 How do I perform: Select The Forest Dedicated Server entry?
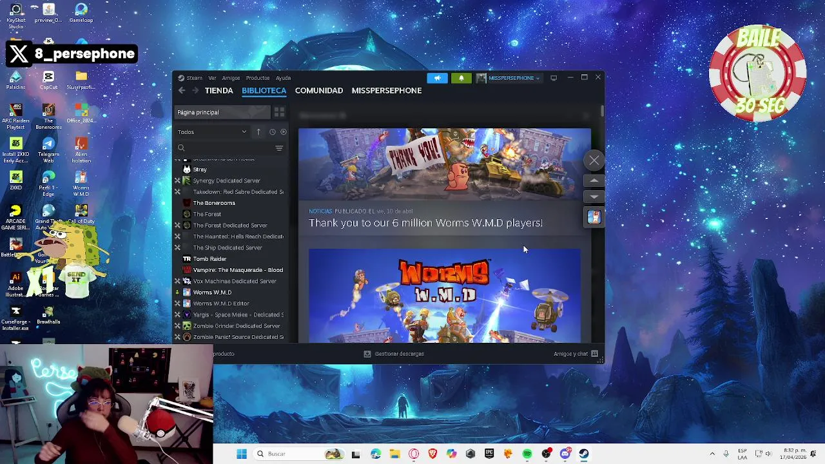coord(230,226)
